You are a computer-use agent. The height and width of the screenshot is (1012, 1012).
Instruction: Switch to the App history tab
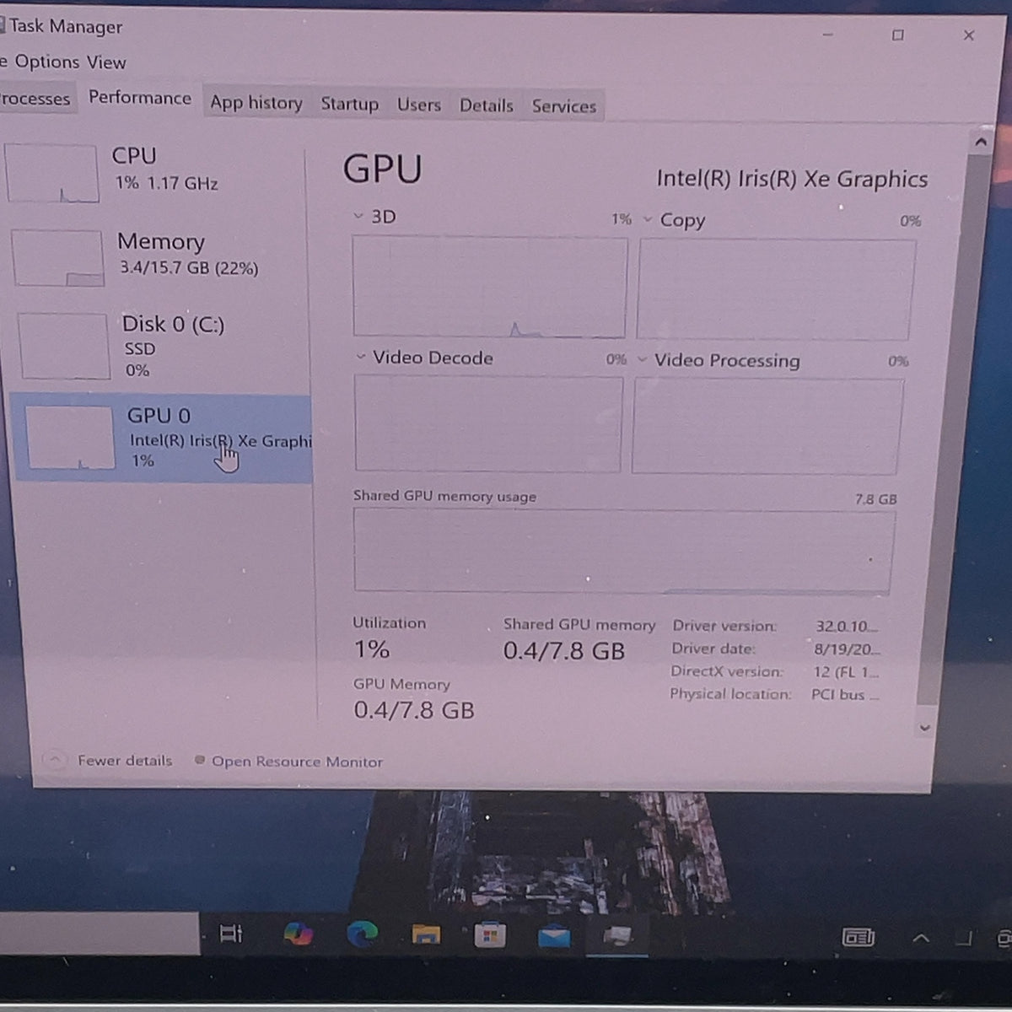(x=256, y=103)
